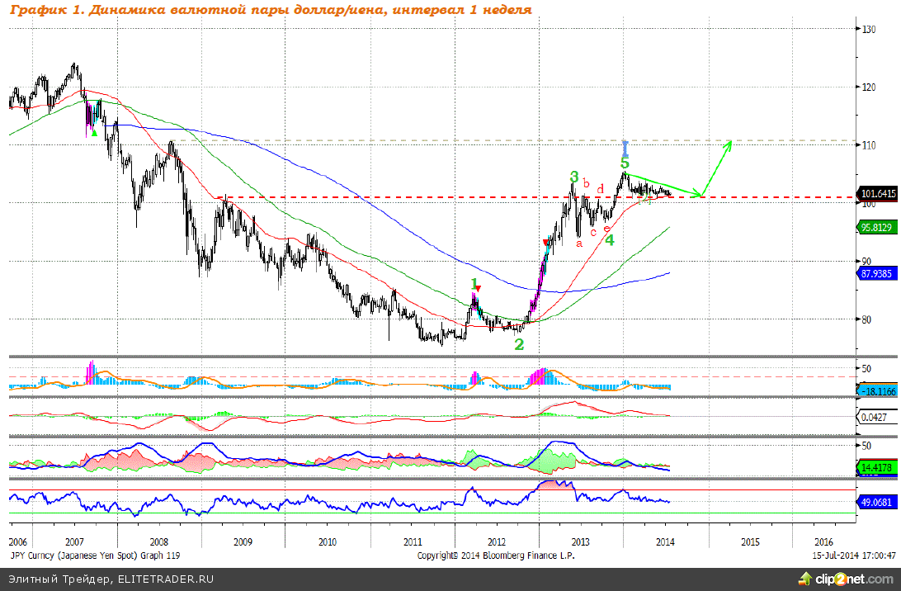Select the blue wave I label

(x=625, y=149)
